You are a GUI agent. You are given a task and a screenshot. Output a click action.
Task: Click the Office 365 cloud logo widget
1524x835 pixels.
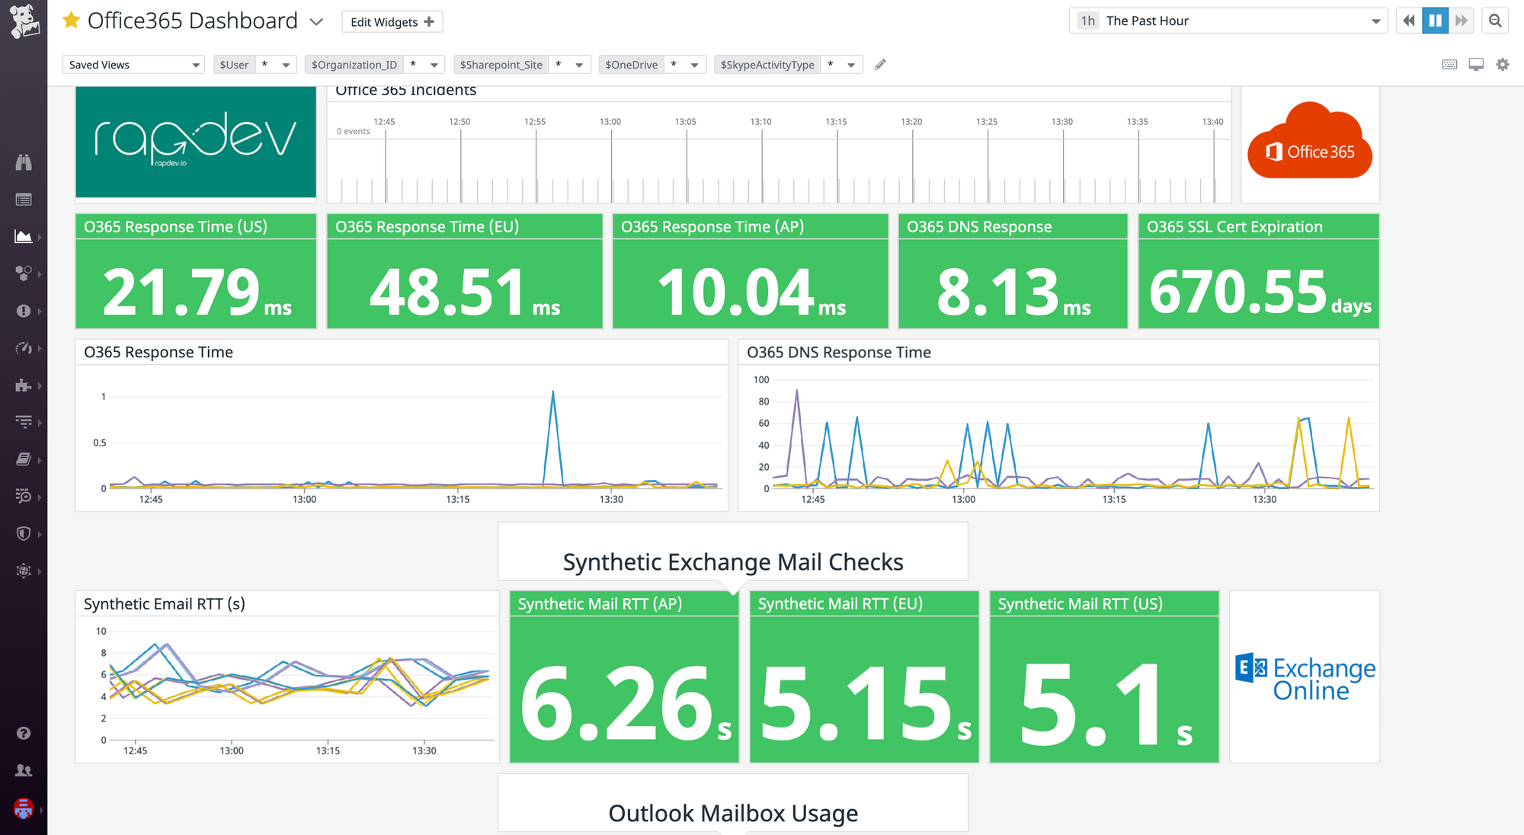1310,141
